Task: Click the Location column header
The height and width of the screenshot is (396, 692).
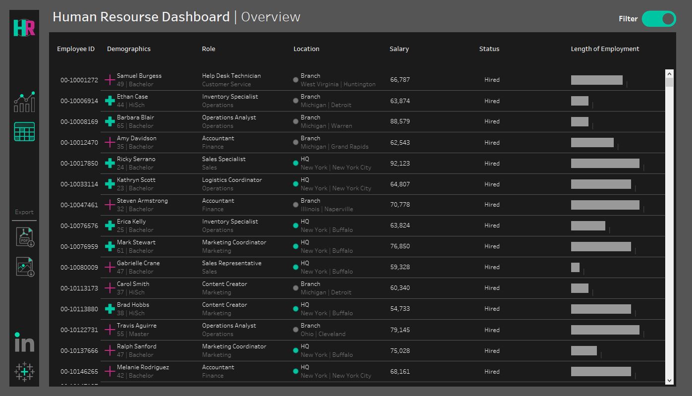Action: click(x=306, y=49)
